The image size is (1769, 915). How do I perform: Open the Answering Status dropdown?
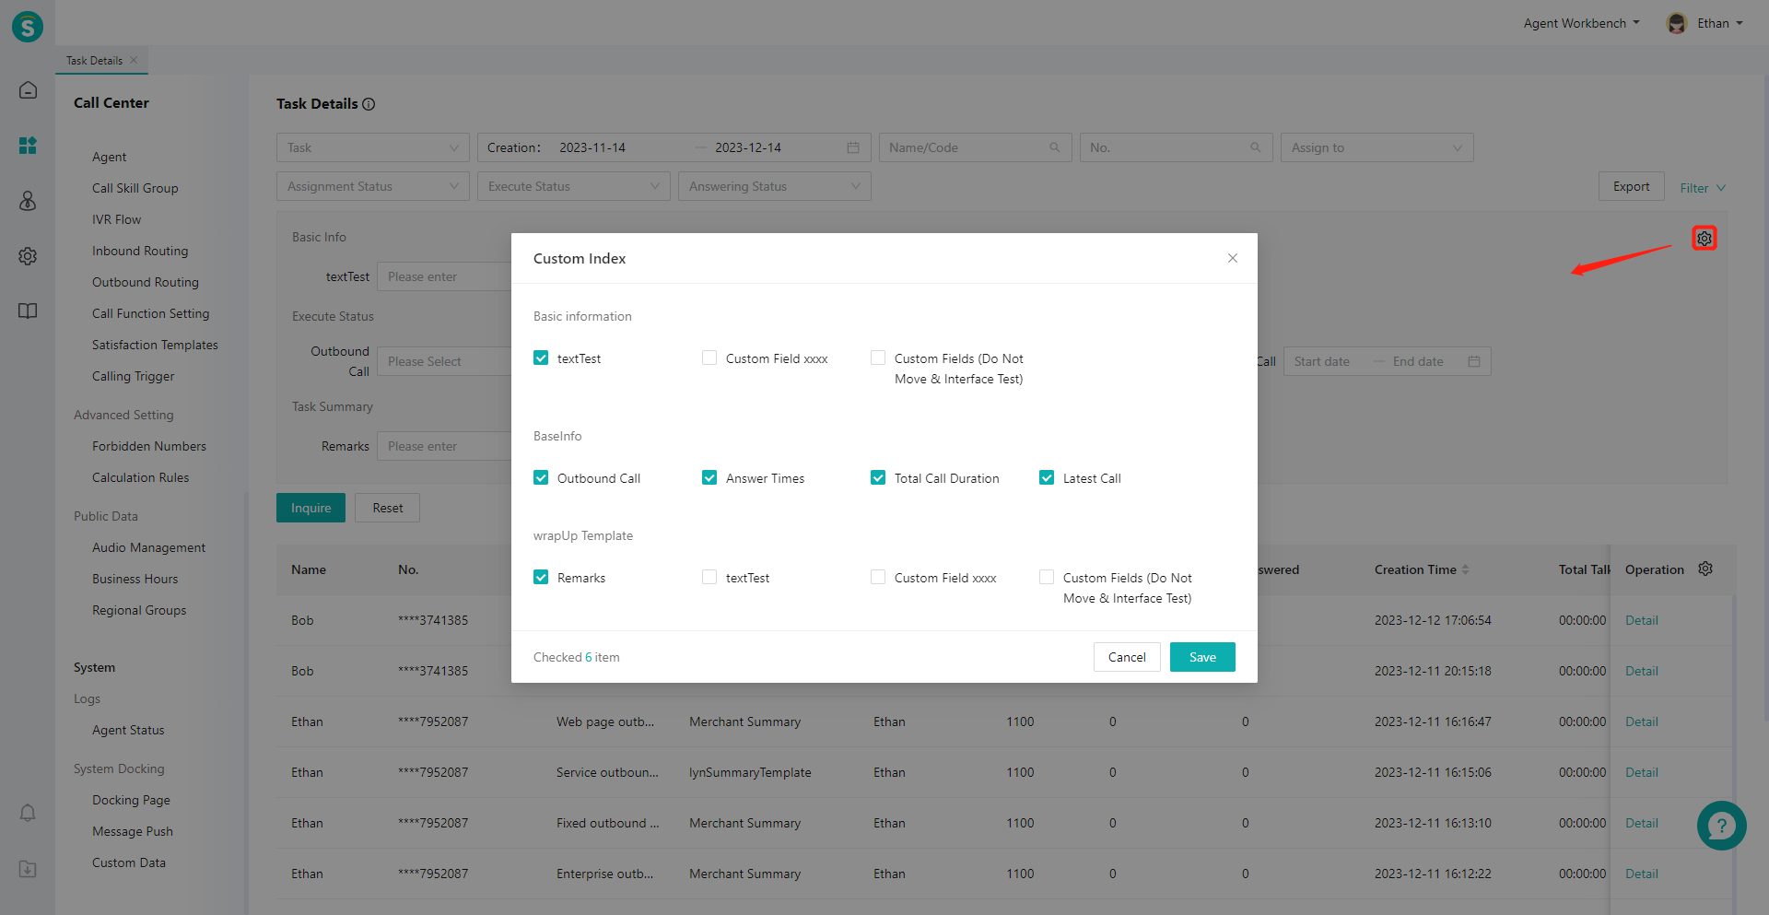[x=775, y=186]
